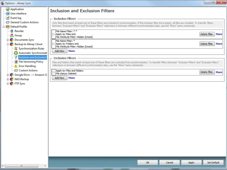The image size is (227, 170).
Task: Click the Synchronization Rules arrows icon
Action: pos(16,48)
